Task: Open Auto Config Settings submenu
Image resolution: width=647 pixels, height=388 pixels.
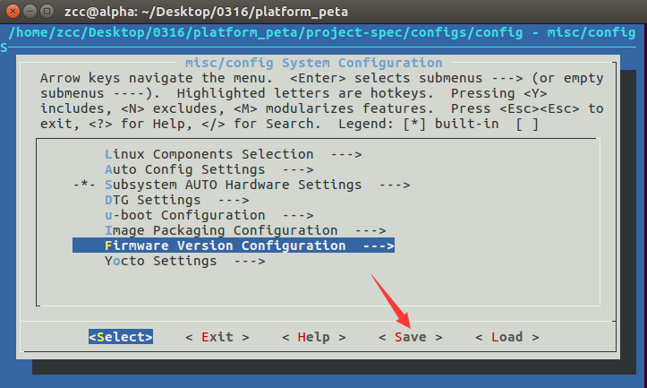Action: [209, 169]
